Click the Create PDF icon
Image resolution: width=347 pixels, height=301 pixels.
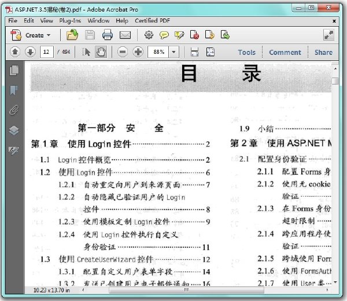(x=16, y=35)
